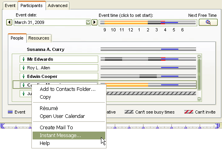Viewport: 222px width, 150px height.
Task: Click scroll down arrow in participants list
Action: click(199, 99)
